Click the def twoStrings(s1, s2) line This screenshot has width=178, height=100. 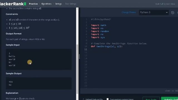(107, 46)
